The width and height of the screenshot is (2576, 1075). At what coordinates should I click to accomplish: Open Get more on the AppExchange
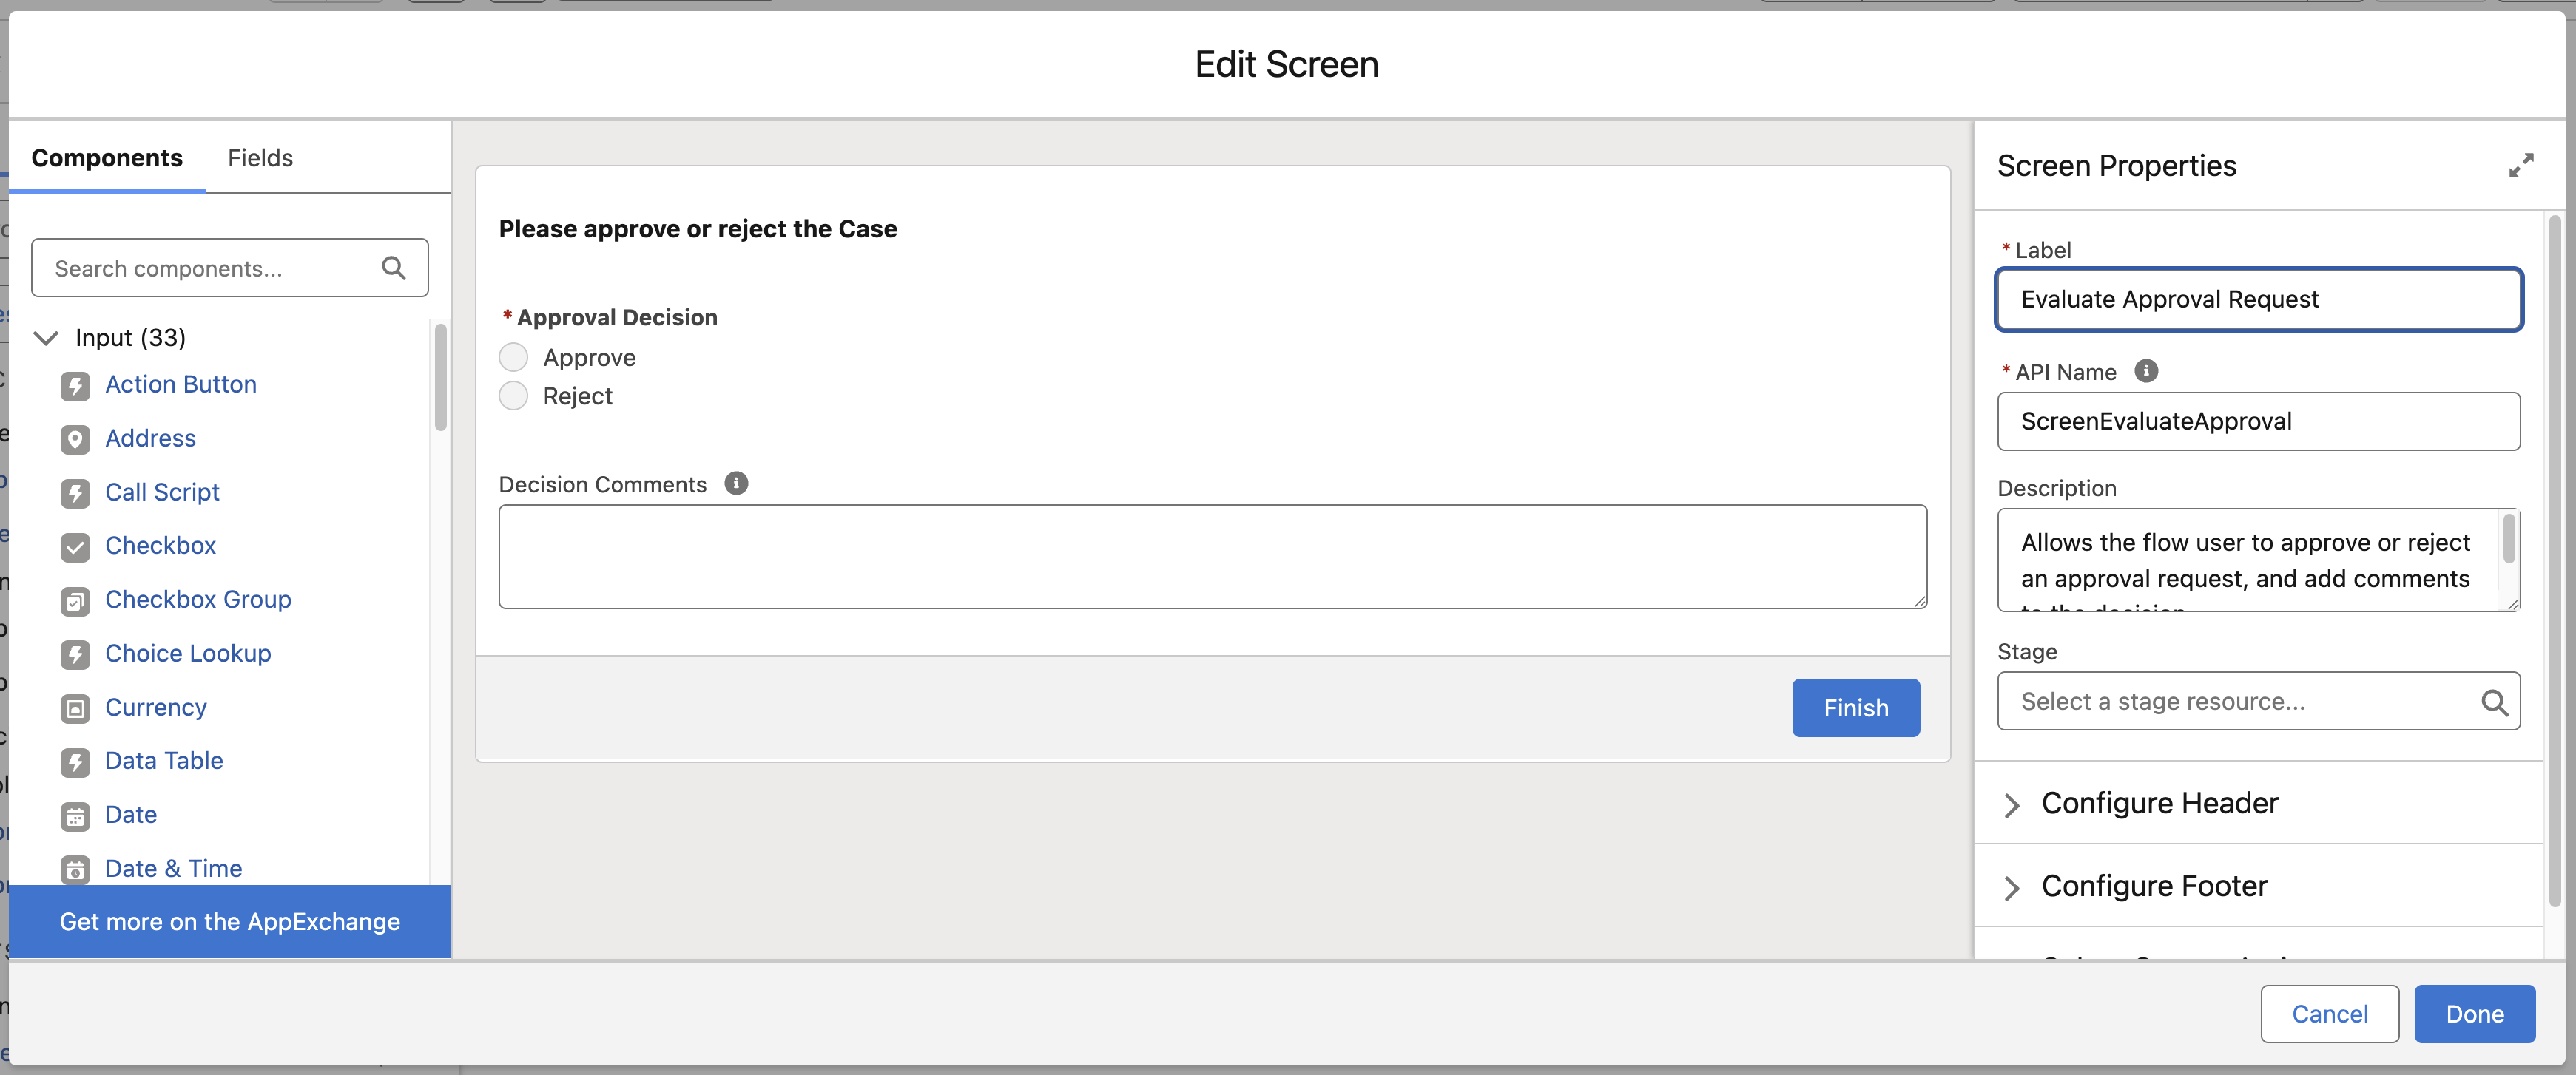coord(229,921)
